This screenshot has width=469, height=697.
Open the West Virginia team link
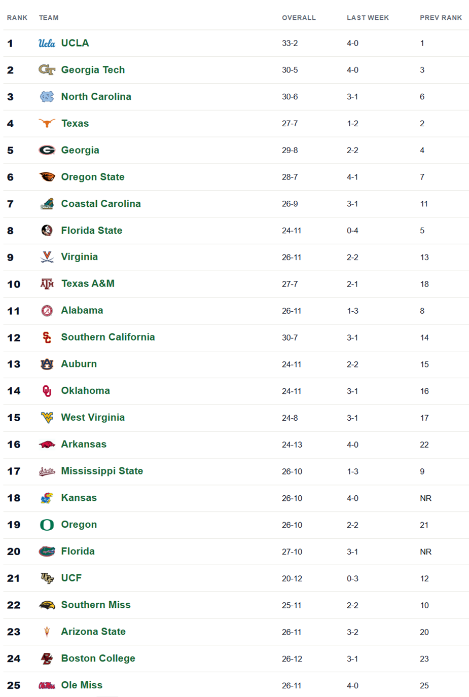pos(93,418)
